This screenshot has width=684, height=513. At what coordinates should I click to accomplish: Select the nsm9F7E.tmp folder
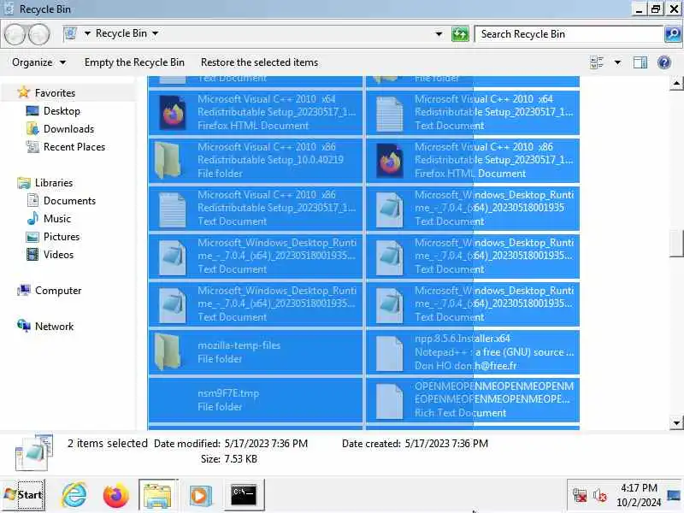[256, 400]
